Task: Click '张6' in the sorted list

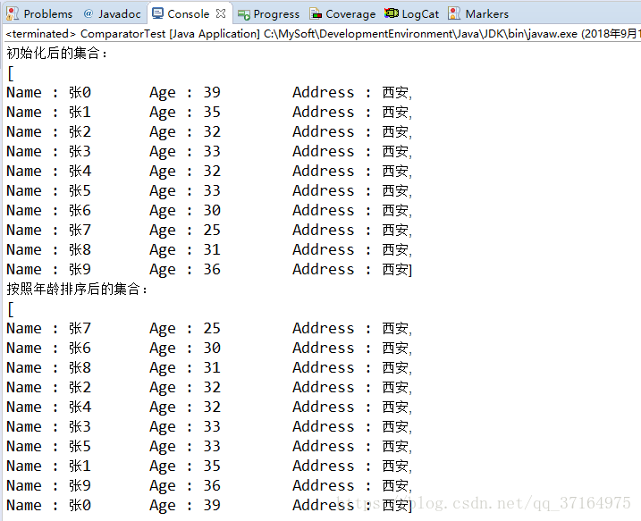Action: 80,348
